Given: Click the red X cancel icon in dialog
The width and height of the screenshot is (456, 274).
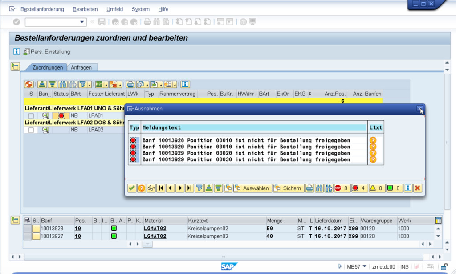Looking at the screenshot, I should [x=417, y=188].
